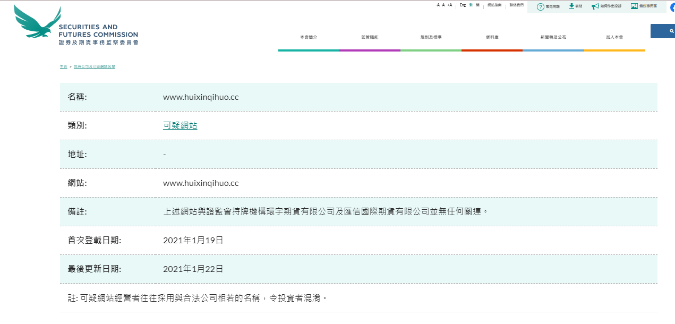Open the 加入本會 menu
675x324 pixels.
pos(614,37)
